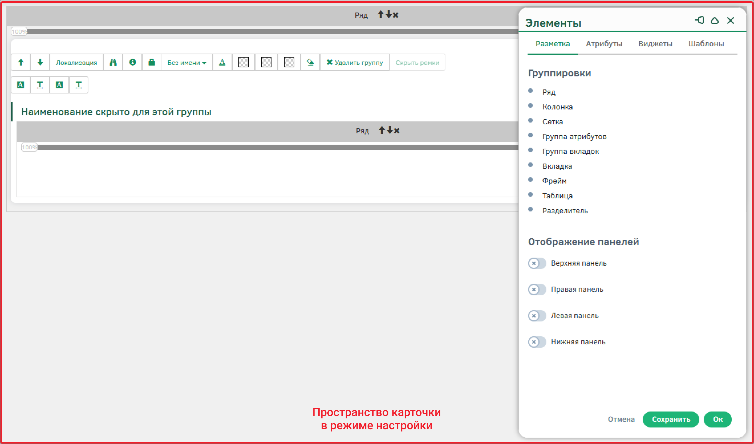Click the eraser icon in group toolbar
The width and height of the screenshot is (754, 444).
click(x=310, y=62)
